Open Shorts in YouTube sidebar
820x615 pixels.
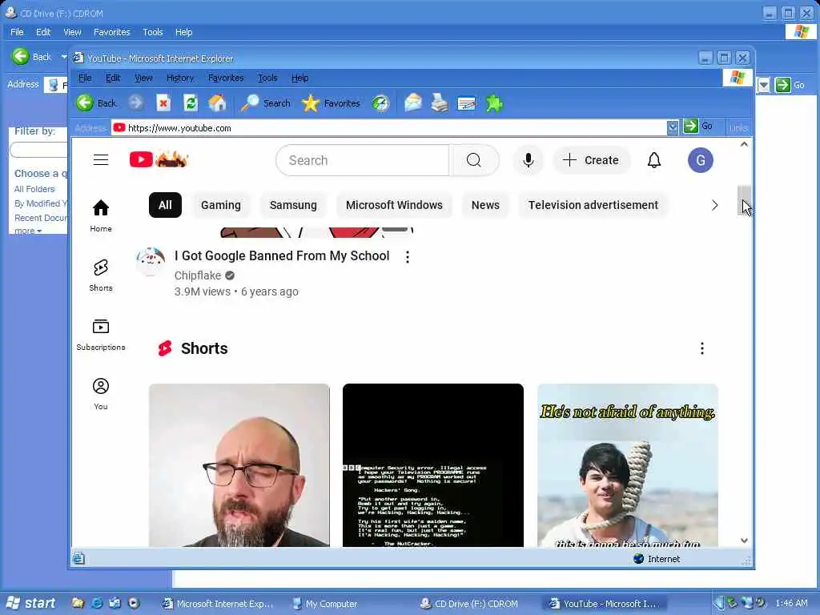click(101, 275)
